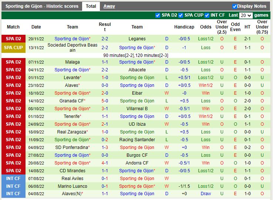Select handicap +0.5/1 in Levante row
The width and height of the screenshot is (273, 200).
pos(184,78)
